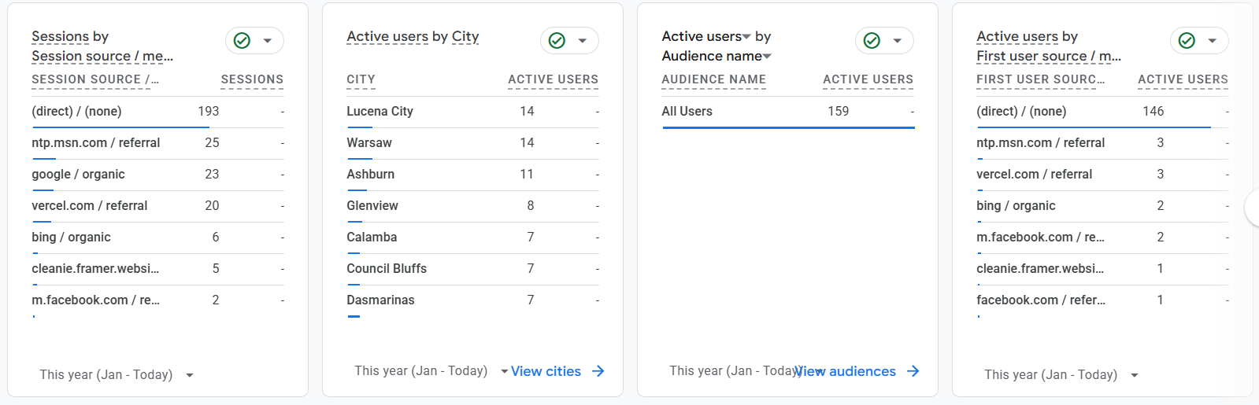Screen dimensions: 1259x405
Task: Select the All Users audience row
Action: (787, 112)
